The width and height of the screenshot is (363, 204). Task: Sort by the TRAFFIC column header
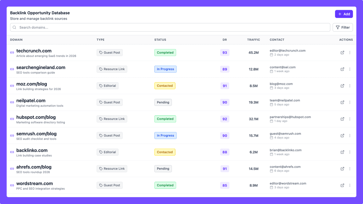(254, 40)
